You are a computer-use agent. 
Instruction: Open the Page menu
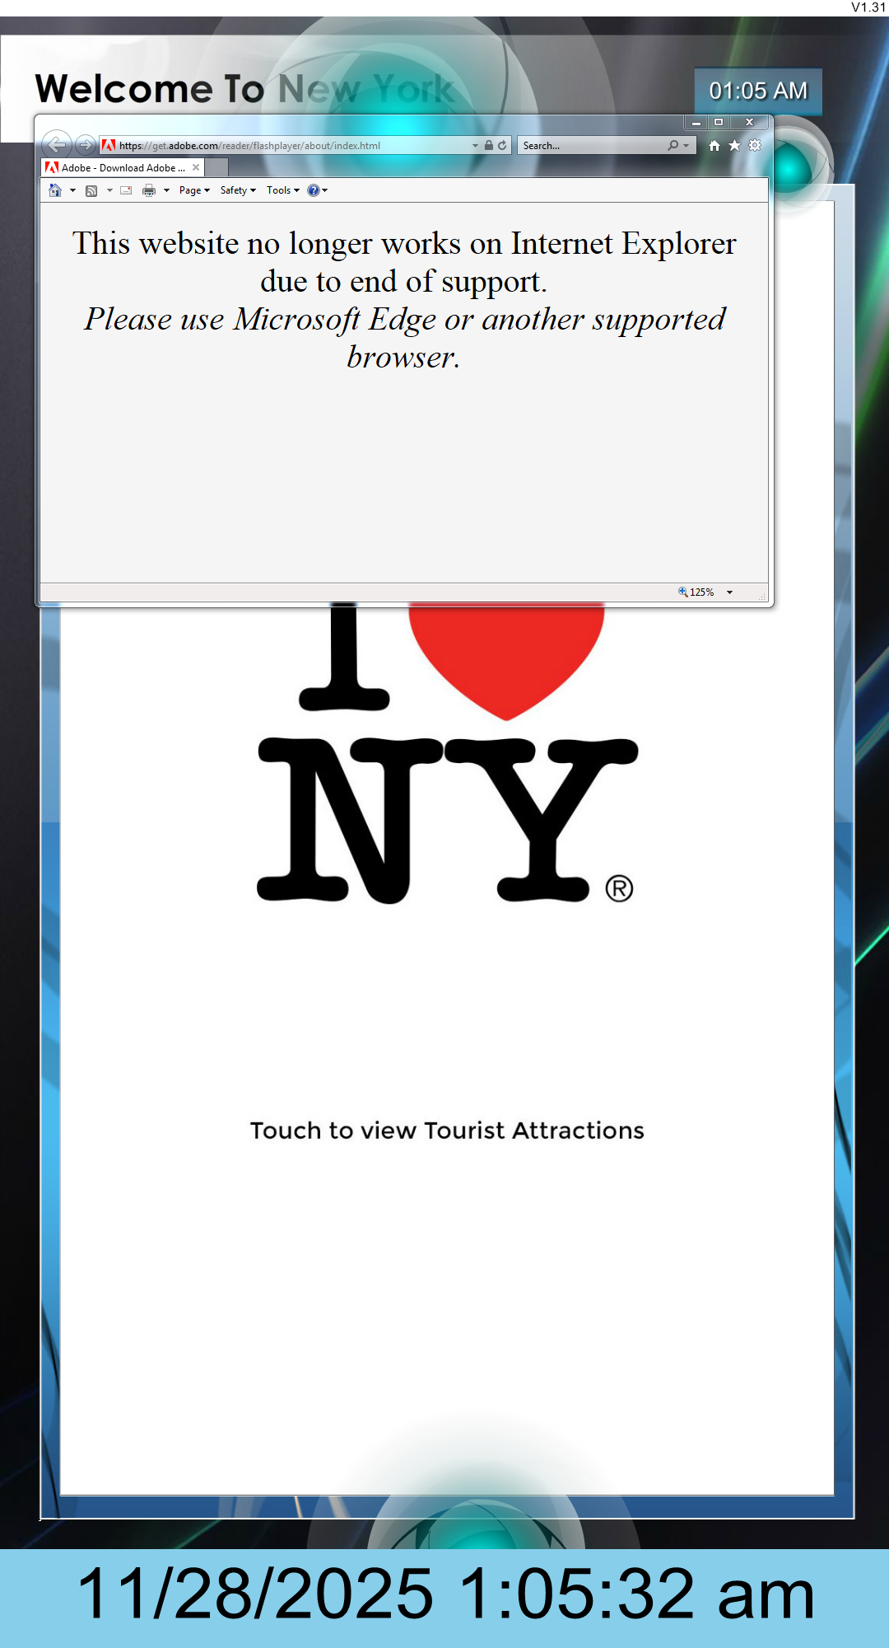pos(194,190)
